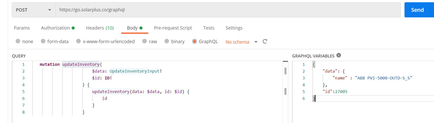Go to the Pre-request Script tab

pos(173,28)
